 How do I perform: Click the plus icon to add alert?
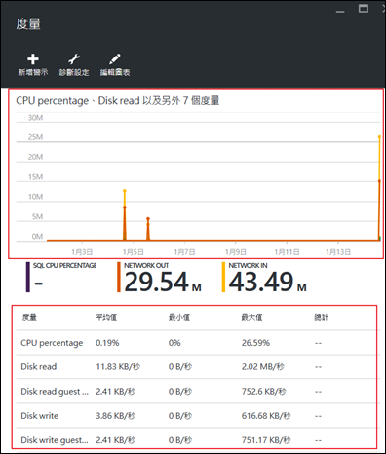coord(33,59)
